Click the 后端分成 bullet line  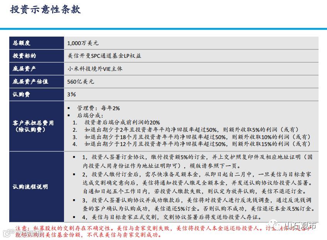pos(90,115)
